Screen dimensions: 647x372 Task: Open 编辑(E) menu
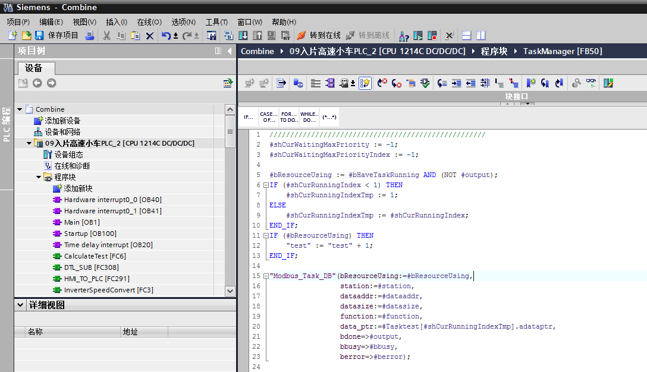51,22
